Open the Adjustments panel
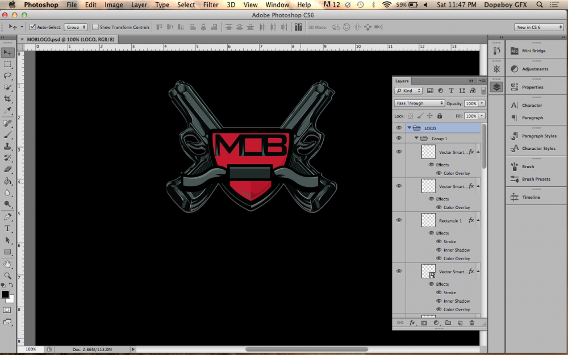Image resolution: width=568 pixels, height=355 pixels. 534,69
